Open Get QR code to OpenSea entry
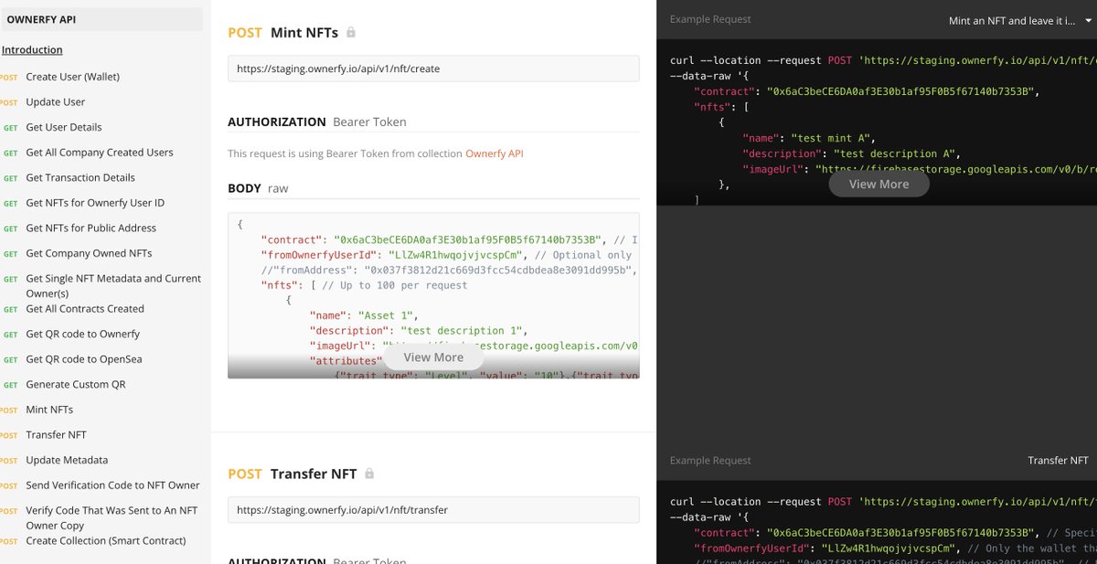Screen dimensions: 1097x564 coord(84,359)
